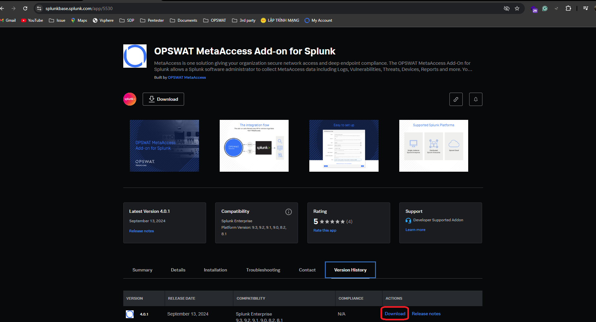Switch to the Summary tab
This screenshot has height=322, width=596.
[x=142, y=270]
